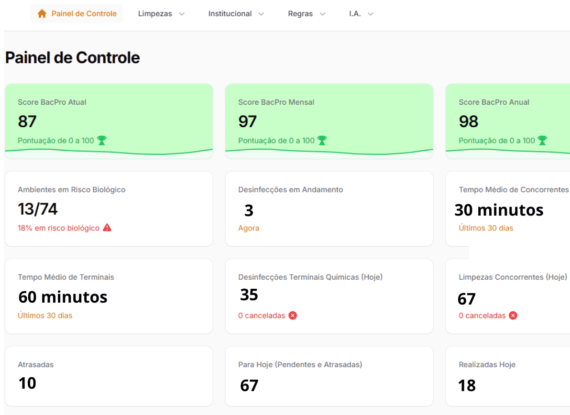Click the red warning triangle for biological risk
This screenshot has width=570, height=415.
pyautogui.click(x=107, y=228)
